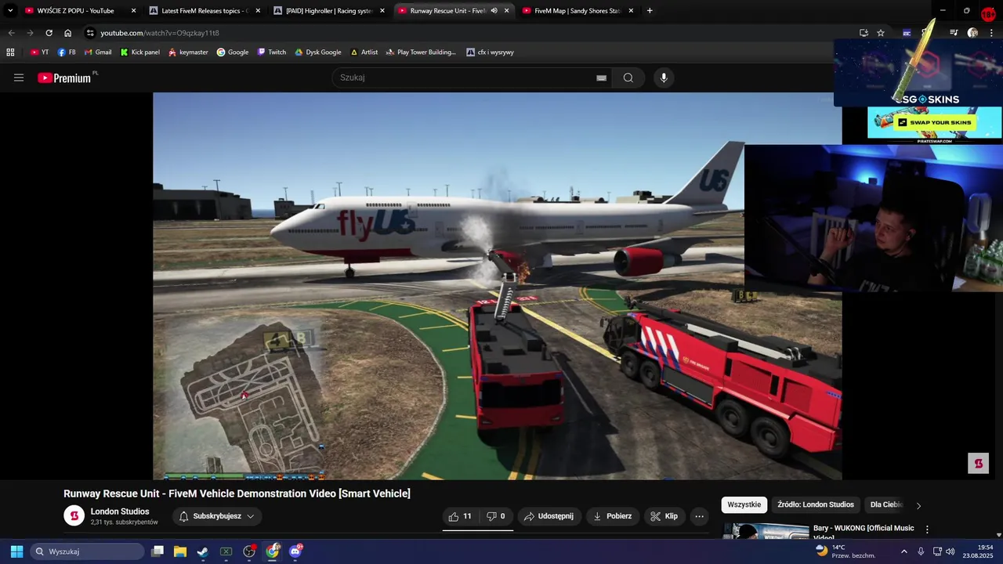Viewport: 1003px width, 564px height.
Task: Open more options for Bary WUKONG video
Action: point(927,530)
